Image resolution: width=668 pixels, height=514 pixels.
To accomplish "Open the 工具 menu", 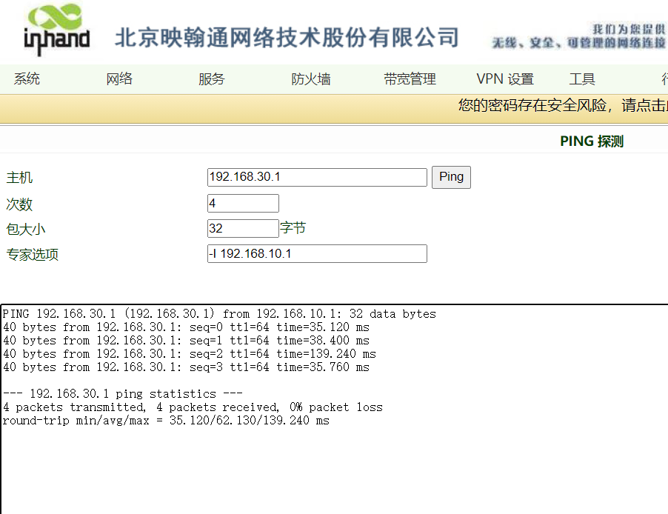I will pos(582,79).
